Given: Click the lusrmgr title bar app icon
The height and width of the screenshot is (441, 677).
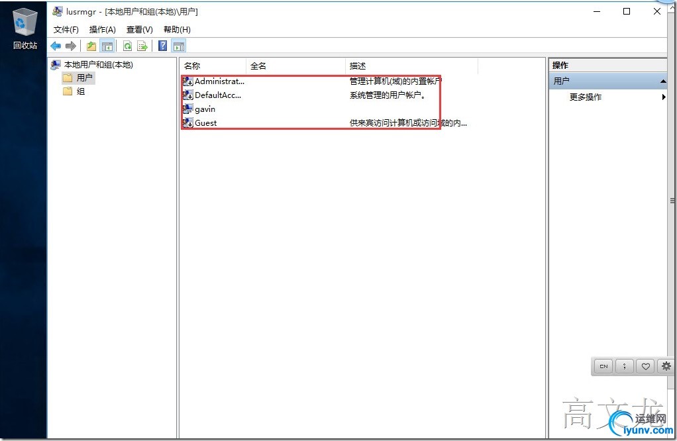Looking at the screenshot, I should click(x=58, y=12).
